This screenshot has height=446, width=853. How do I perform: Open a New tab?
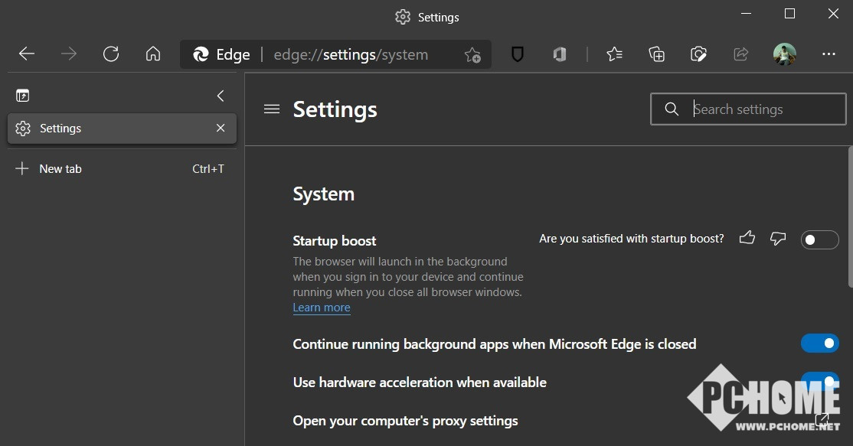pyautogui.click(x=60, y=169)
